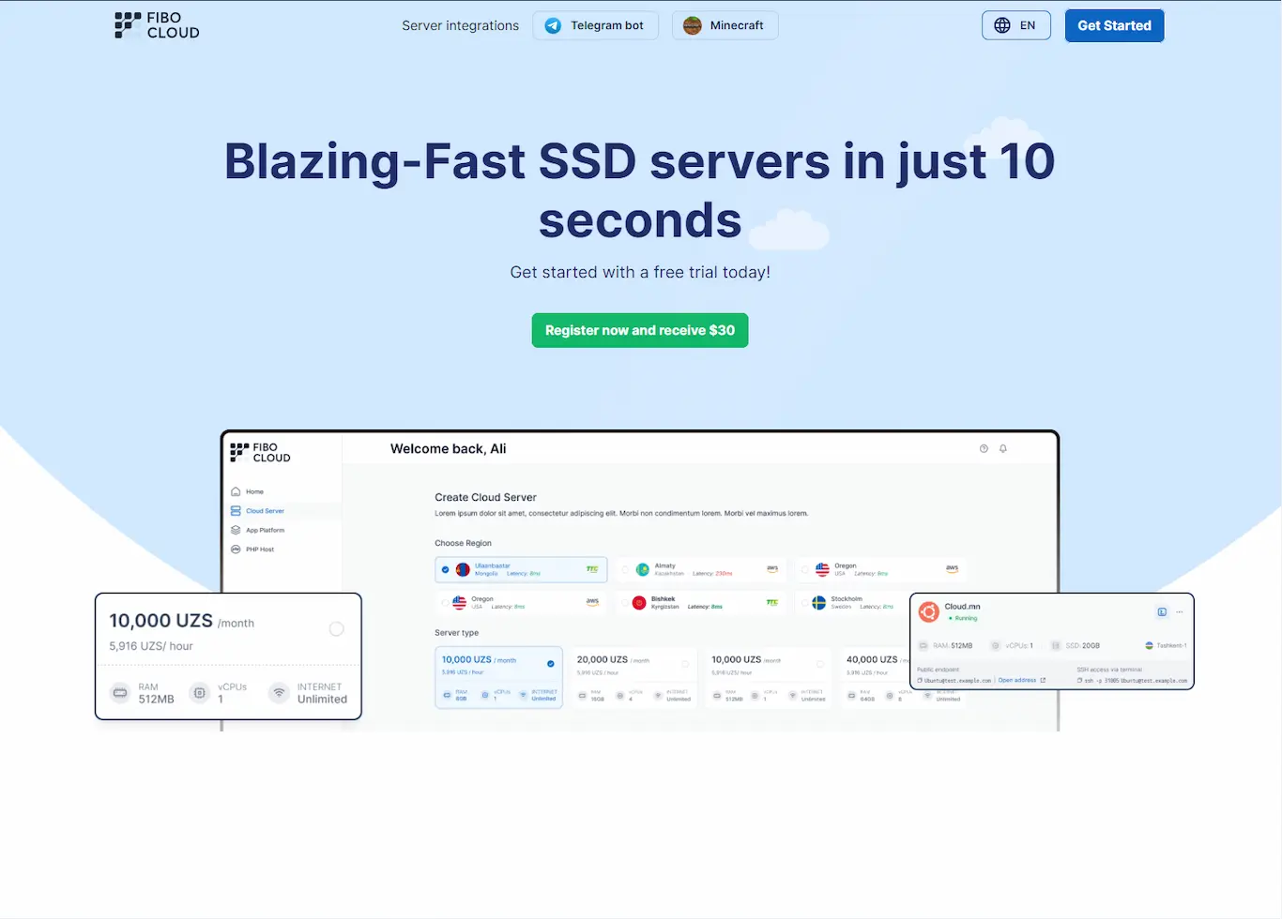The width and height of the screenshot is (1282, 919).
Task: Select the 20,000 UZS server type radio
Action: point(685,663)
